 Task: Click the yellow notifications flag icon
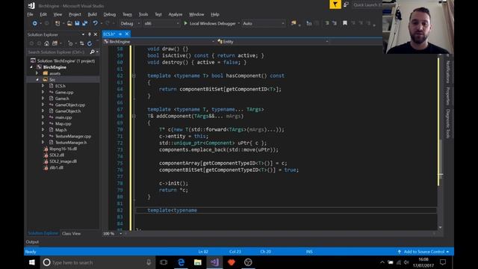(x=335, y=4)
